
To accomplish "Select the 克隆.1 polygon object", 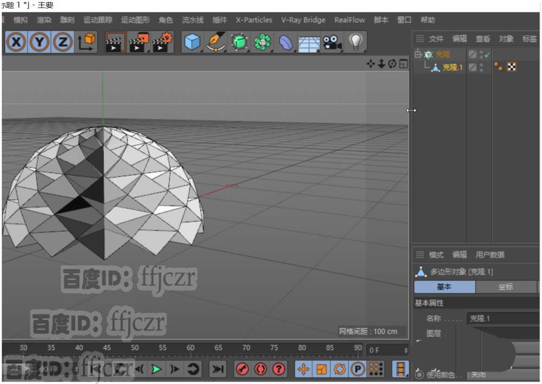I will pos(453,67).
